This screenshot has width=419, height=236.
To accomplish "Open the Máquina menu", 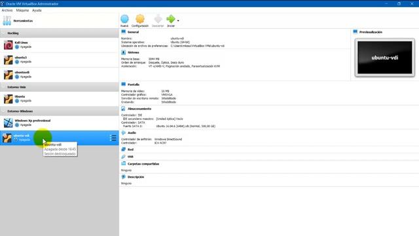I will (22, 10).
